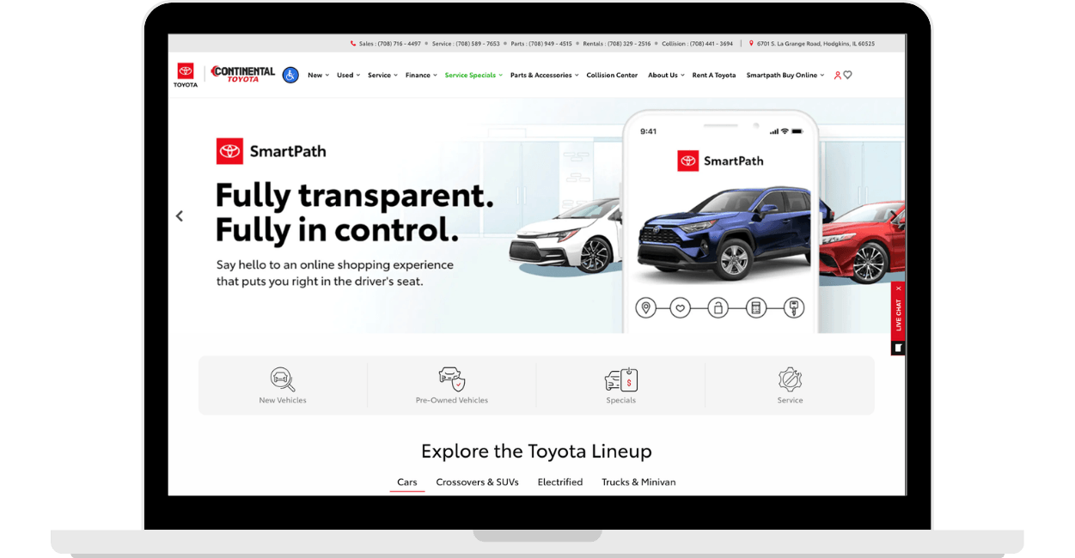Expand the About Us menu

coord(667,76)
